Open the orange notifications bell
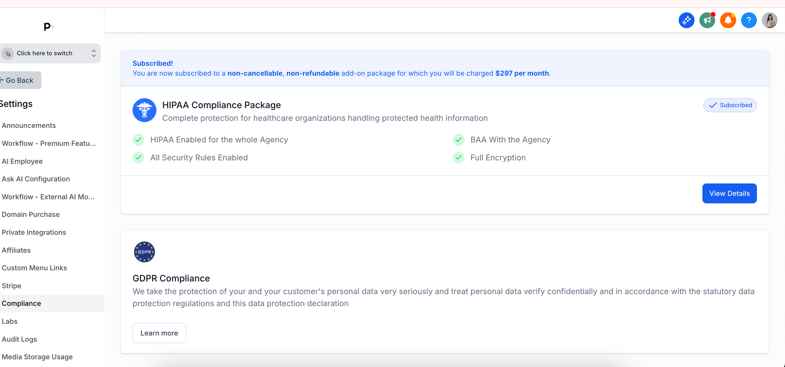785x367 pixels. click(x=728, y=20)
